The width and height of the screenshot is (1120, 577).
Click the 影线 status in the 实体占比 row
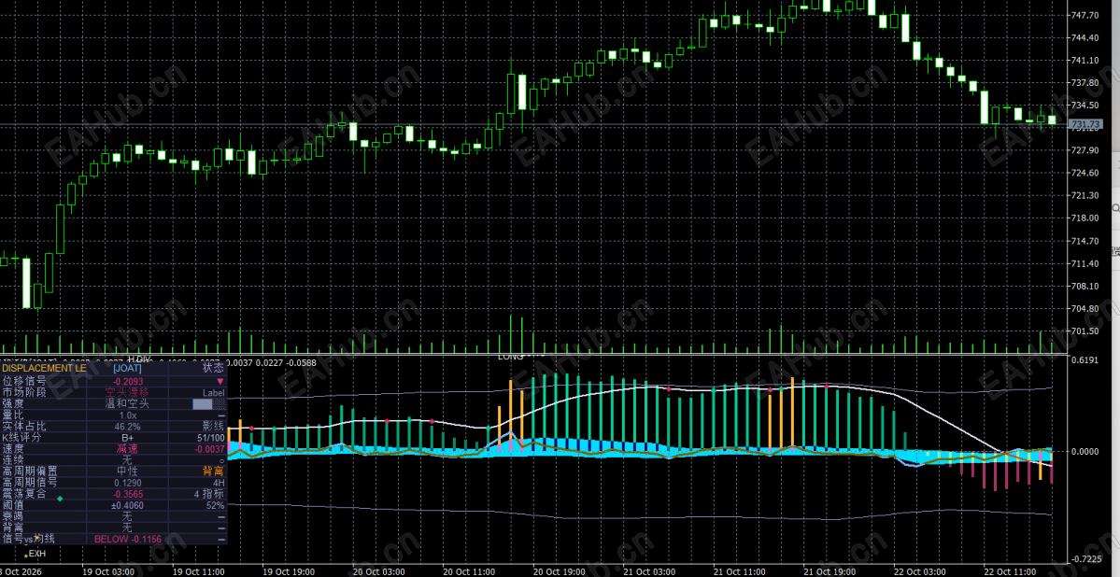click(214, 427)
